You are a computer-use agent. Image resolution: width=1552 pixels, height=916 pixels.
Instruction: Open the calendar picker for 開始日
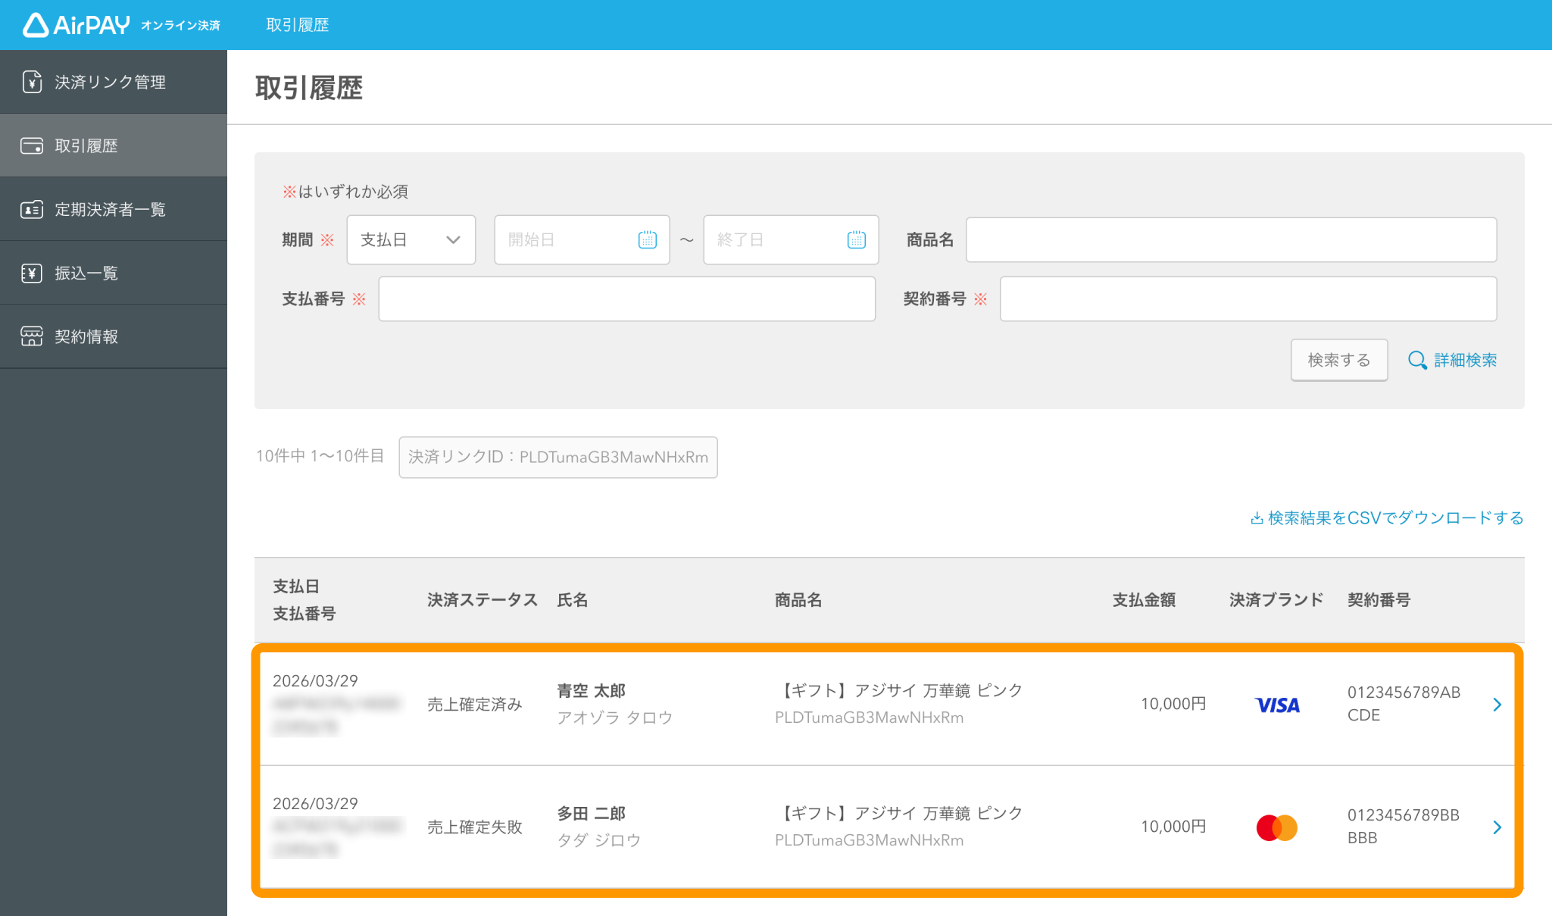648,239
